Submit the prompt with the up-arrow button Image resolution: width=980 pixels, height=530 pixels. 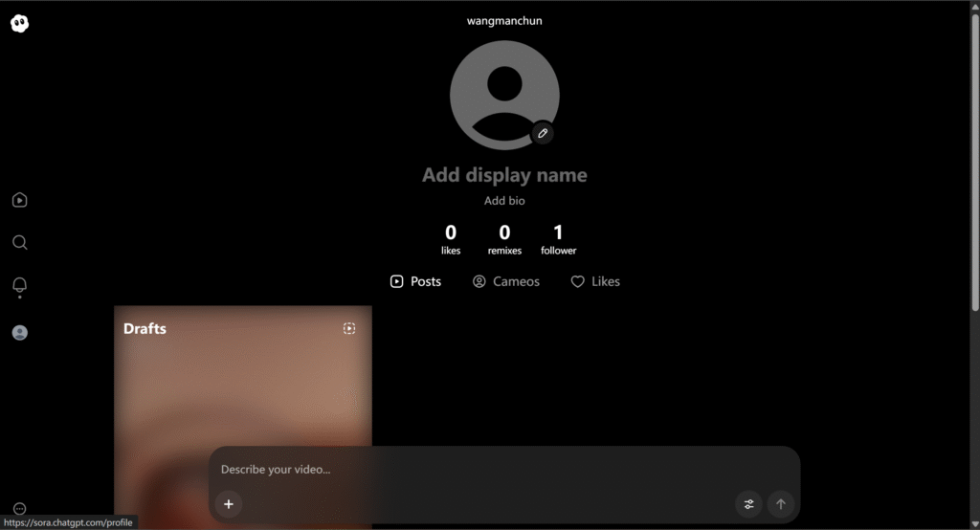point(781,504)
